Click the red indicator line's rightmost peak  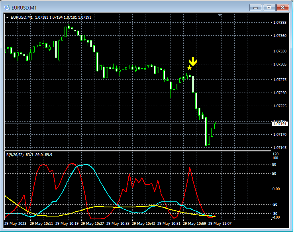190,168
